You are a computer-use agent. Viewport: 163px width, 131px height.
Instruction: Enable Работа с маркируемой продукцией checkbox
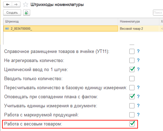pyautogui.click(x=132, y=115)
